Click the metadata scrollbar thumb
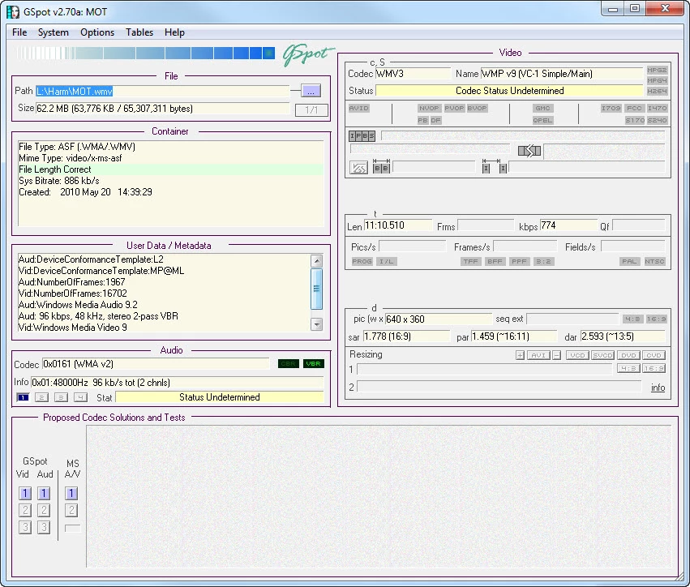Image resolution: width=690 pixels, height=587 pixels. 316,289
